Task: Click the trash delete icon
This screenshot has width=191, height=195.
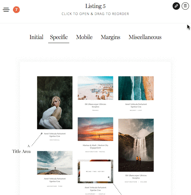Action: tap(185, 6)
